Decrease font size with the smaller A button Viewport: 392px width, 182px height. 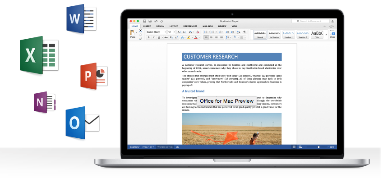[x=184, y=32]
